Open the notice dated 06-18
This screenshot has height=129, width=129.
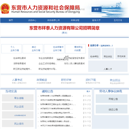click(x=57, y=126)
